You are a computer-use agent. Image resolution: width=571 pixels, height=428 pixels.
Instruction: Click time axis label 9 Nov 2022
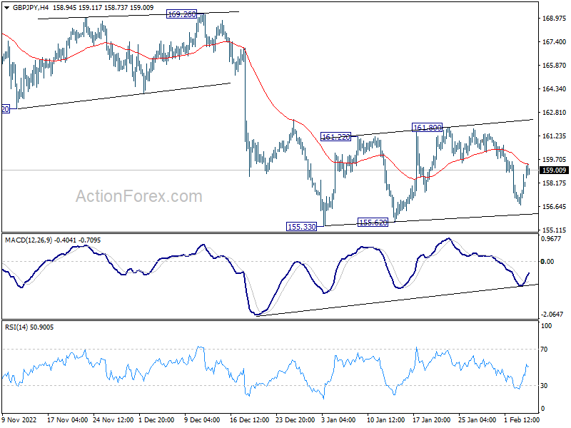(x=19, y=420)
